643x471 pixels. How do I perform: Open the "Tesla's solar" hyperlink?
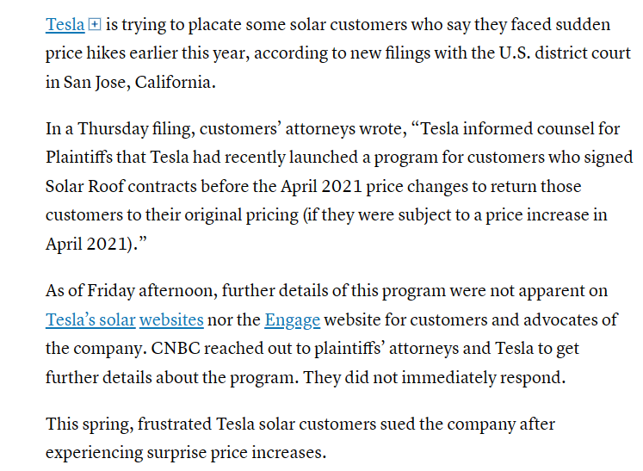[x=90, y=320]
